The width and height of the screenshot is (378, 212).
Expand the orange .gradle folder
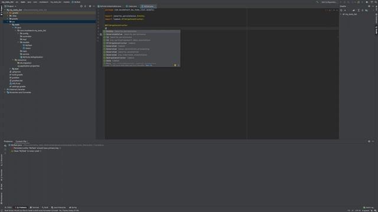pyautogui.click(x=8, y=13)
